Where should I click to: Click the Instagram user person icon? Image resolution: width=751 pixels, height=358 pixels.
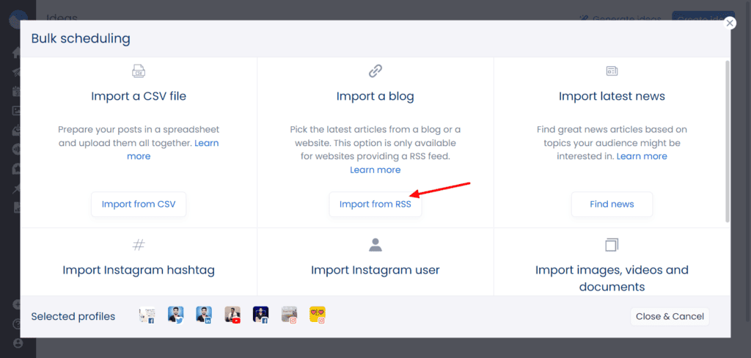[x=375, y=245]
